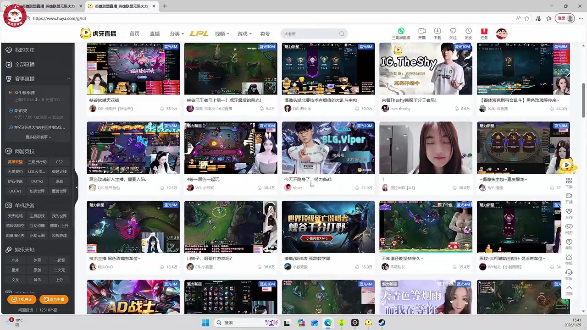Open the 游戏 dropdown in navigation
The image size is (587, 330).
pyautogui.click(x=244, y=34)
